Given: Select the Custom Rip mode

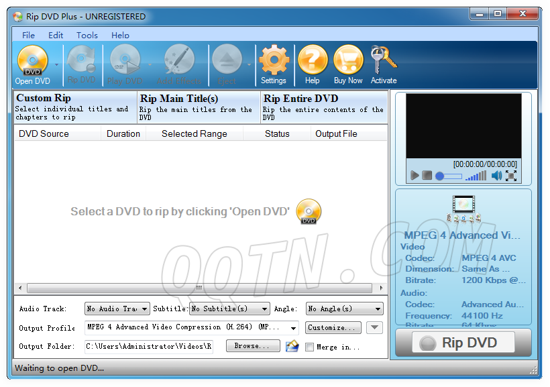Looking at the screenshot, I should (x=74, y=107).
